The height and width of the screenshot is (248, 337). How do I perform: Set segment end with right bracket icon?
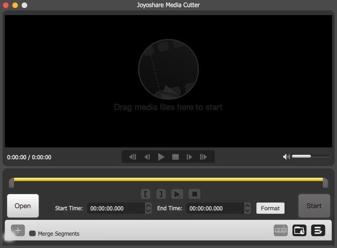[161, 194]
